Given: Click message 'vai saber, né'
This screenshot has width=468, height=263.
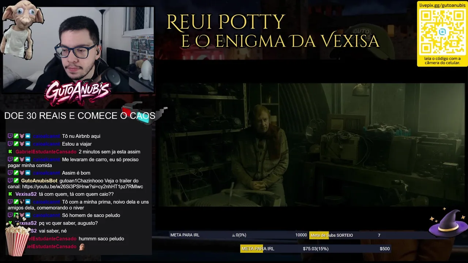Looking at the screenshot, I should point(53,231).
